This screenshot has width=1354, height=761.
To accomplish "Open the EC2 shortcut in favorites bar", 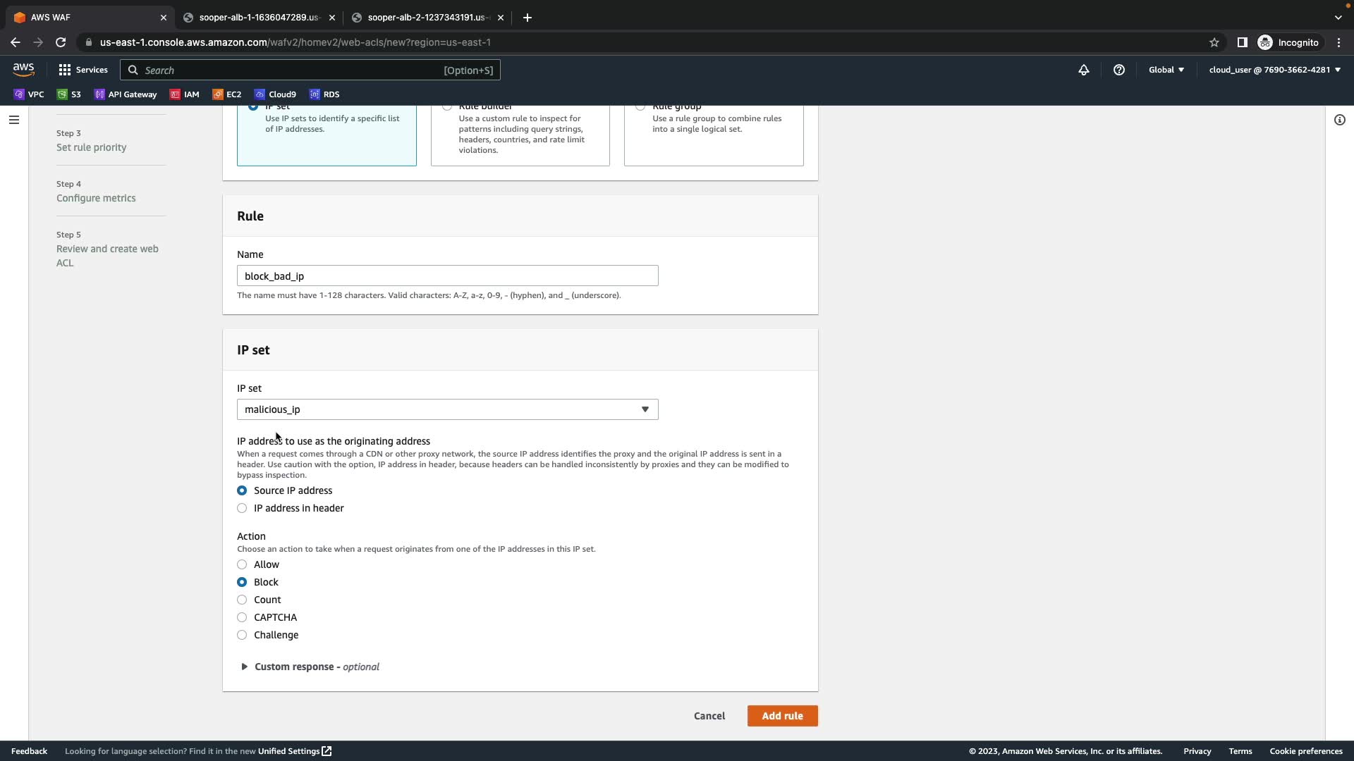I will [x=226, y=94].
